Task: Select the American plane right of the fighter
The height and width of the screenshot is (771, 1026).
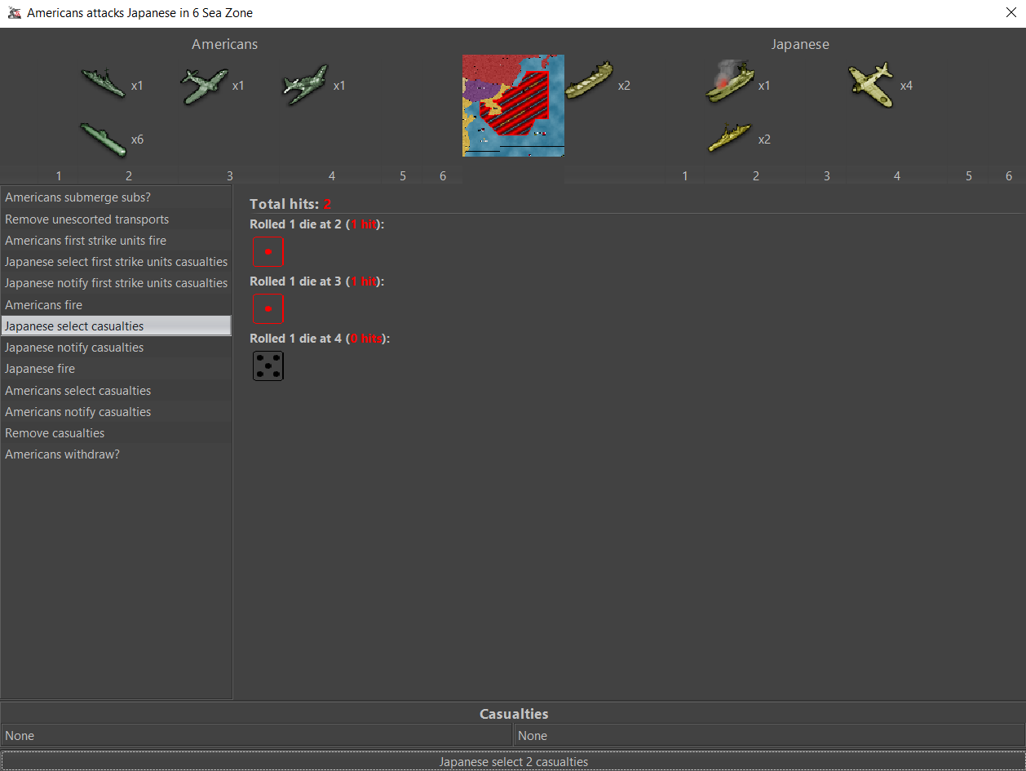Action: pos(305,85)
